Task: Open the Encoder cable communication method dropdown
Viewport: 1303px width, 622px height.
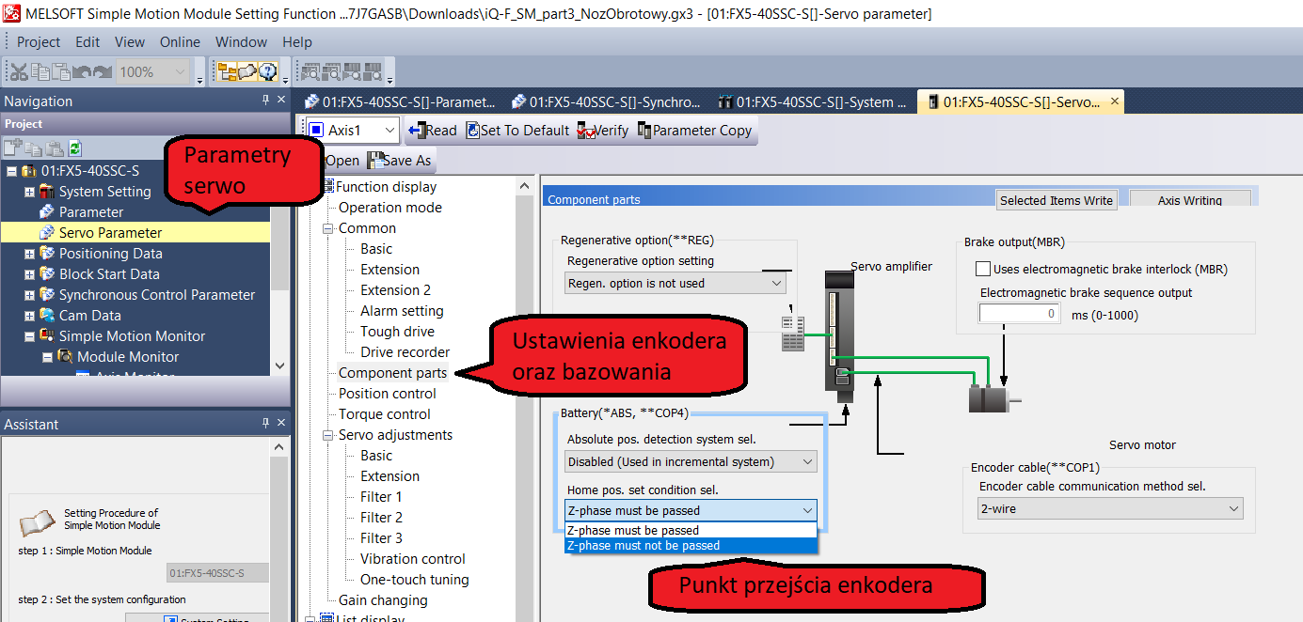Action: (x=1233, y=508)
